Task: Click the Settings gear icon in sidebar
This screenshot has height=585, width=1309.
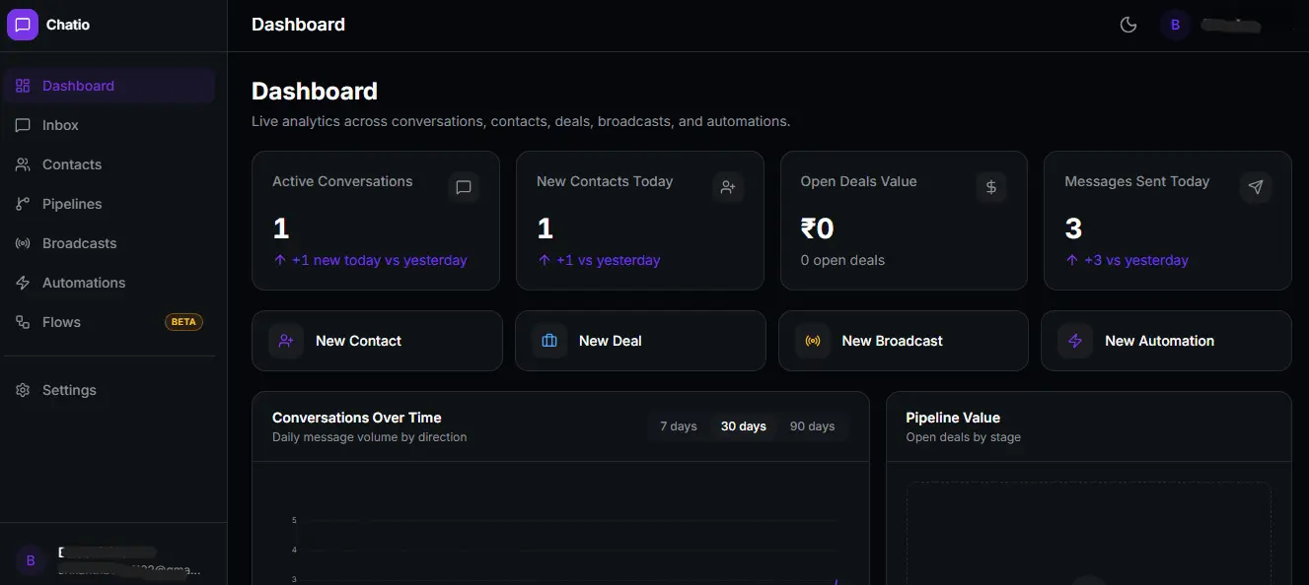Action: pyautogui.click(x=23, y=390)
